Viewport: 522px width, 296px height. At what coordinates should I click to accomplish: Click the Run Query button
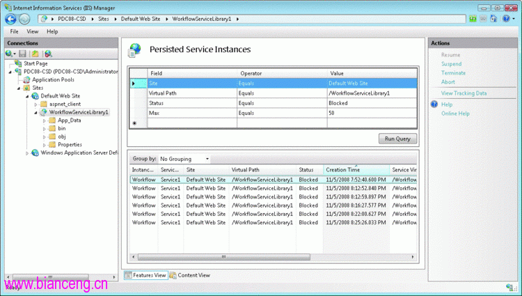coord(397,139)
